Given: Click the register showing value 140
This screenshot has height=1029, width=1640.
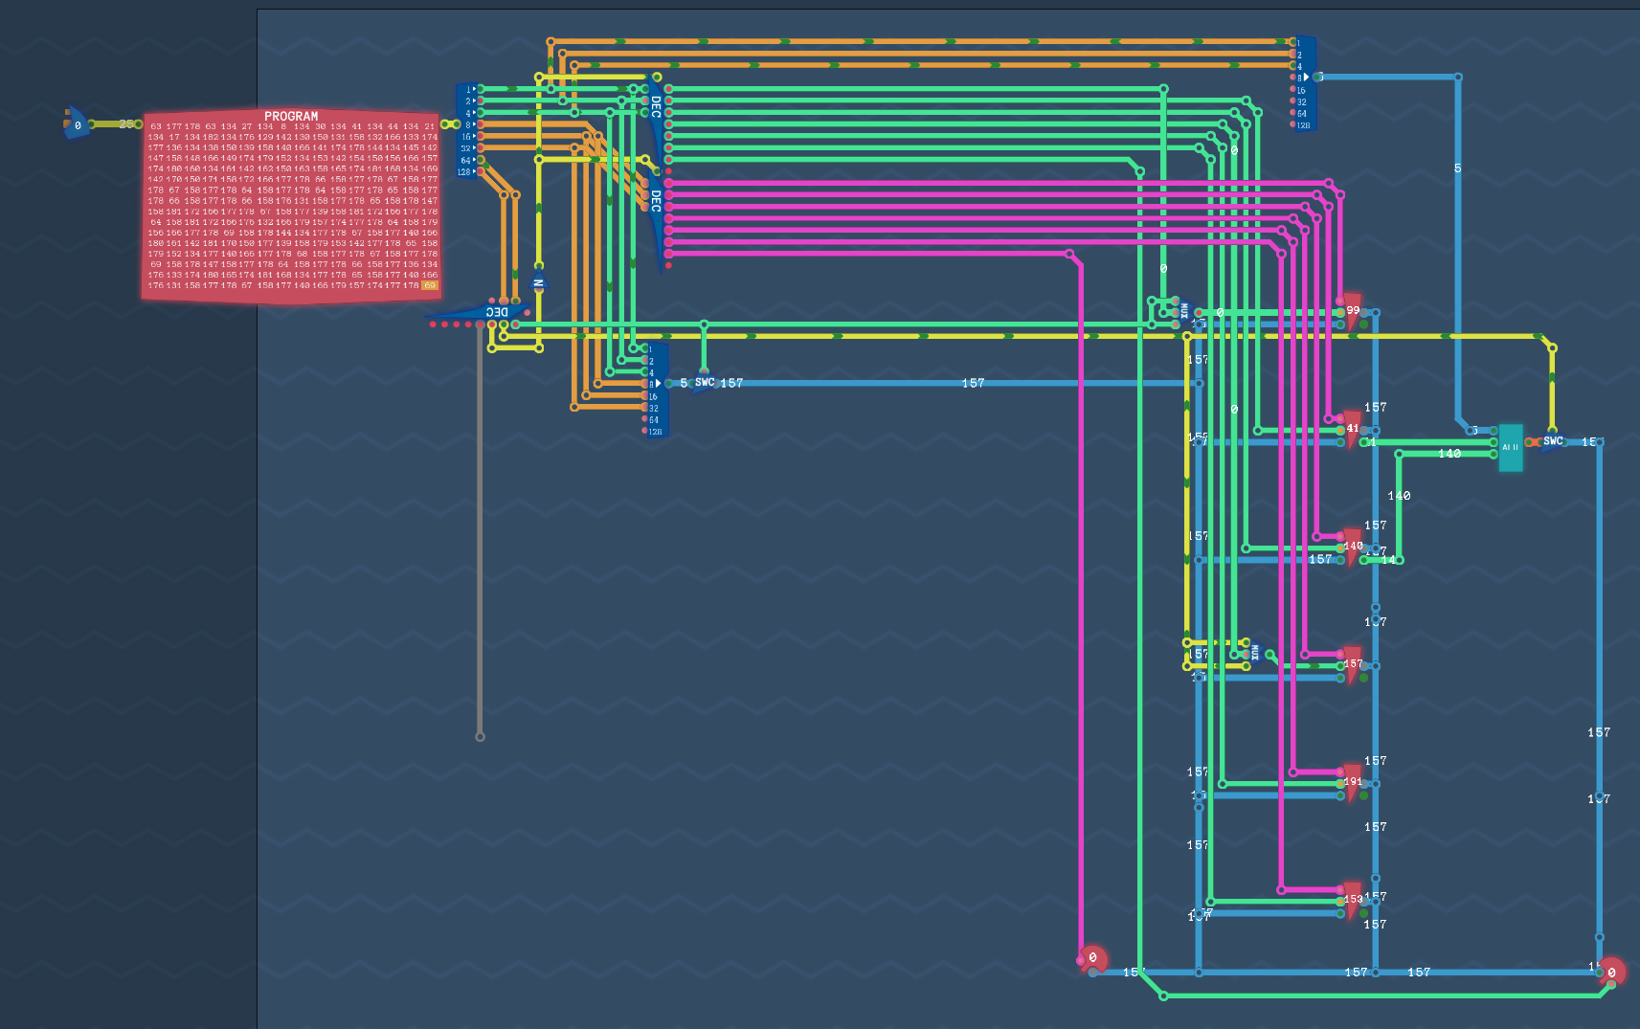Looking at the screenshot, I should pos(1352,547).
